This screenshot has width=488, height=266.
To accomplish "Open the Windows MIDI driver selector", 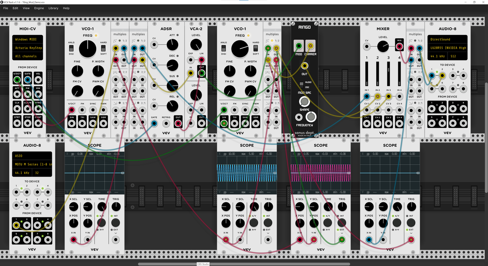I will [x=28, y=39].
